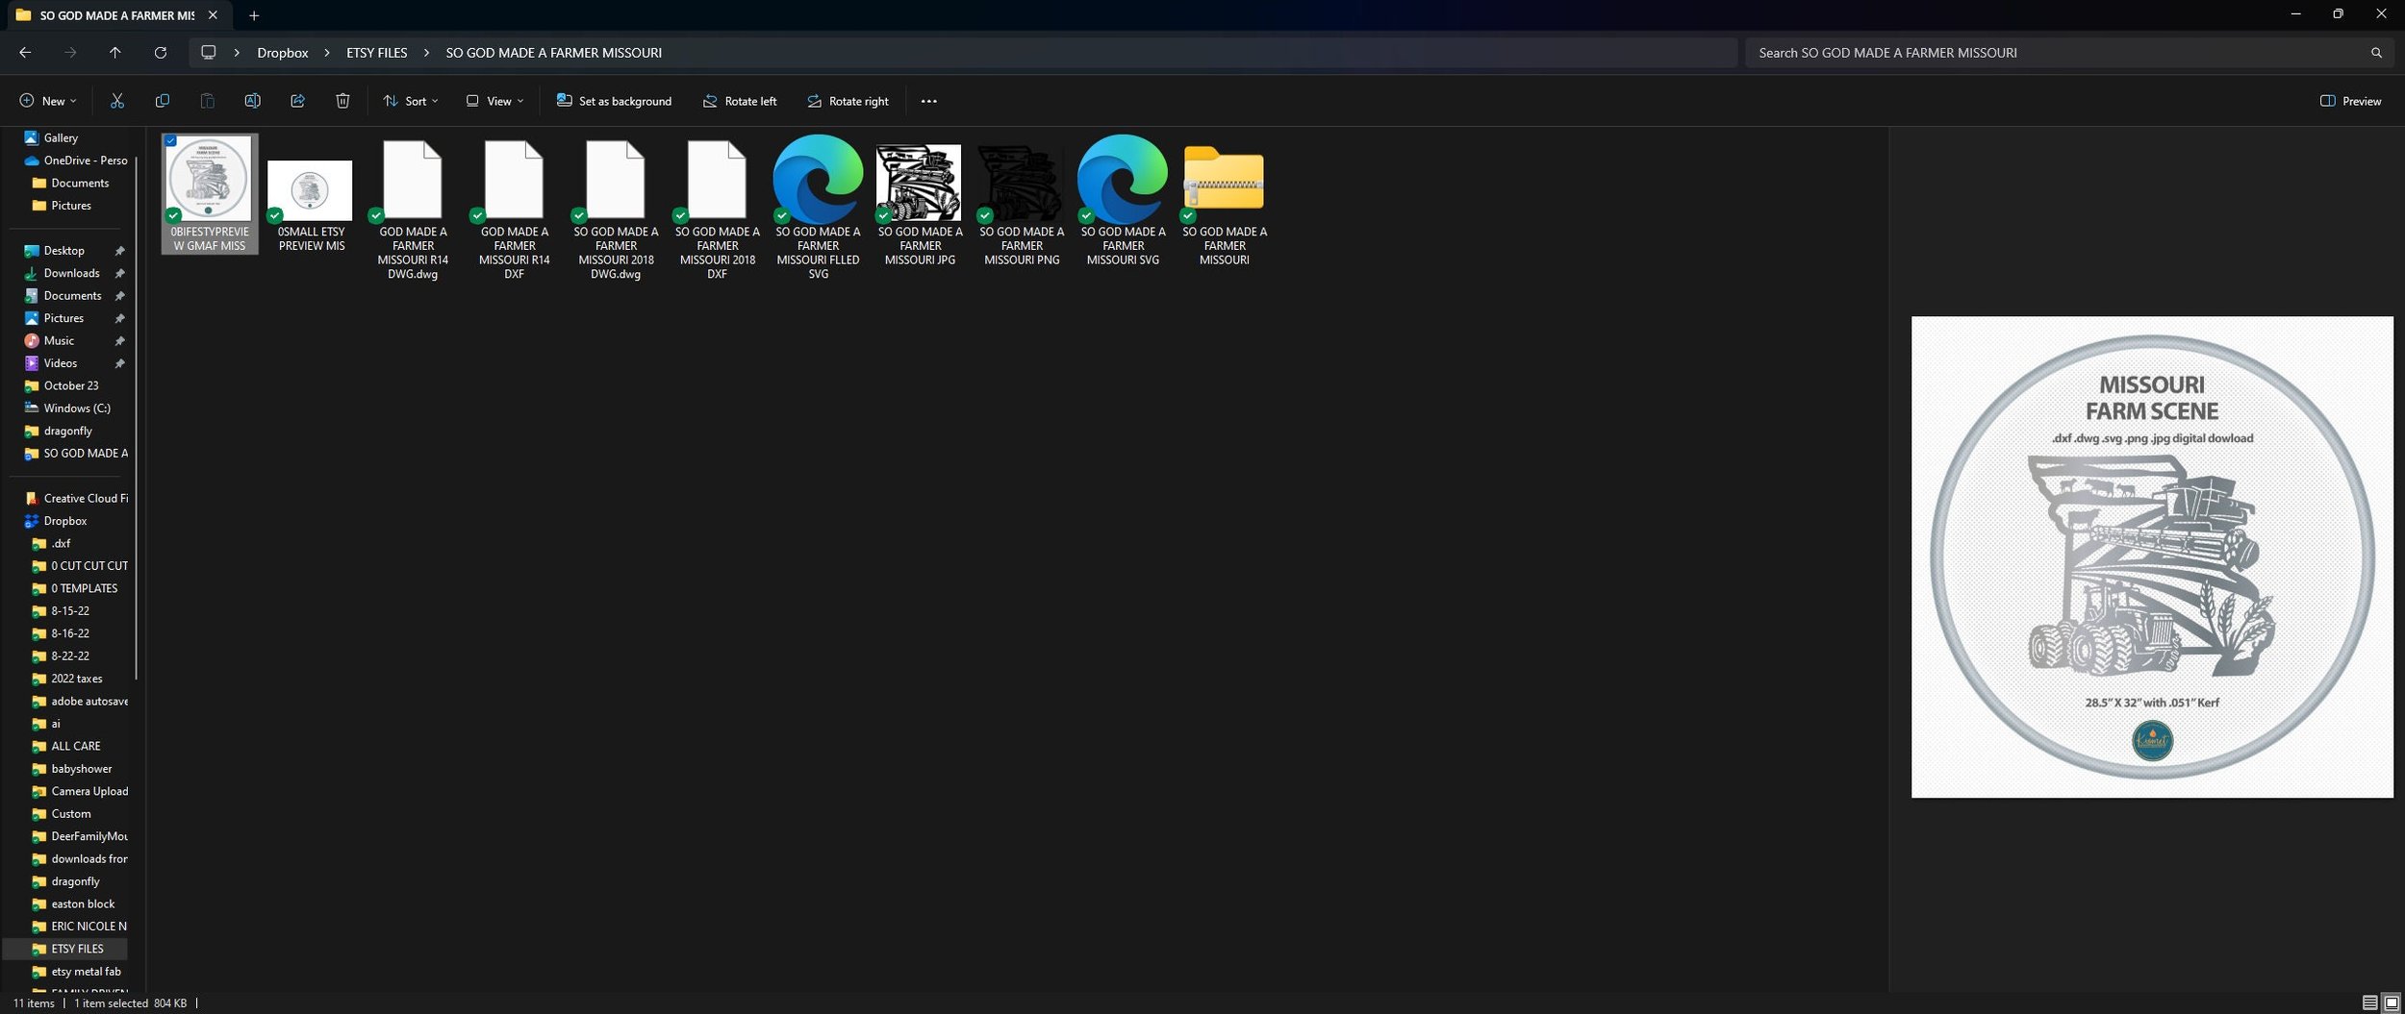Open the View options dropdown
This screenshot has width=2405, height=1014.
tap(495, 101)
